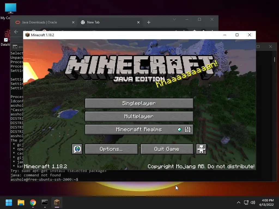The image size is (279, 209).
Task: Show hidden system tray icons
Action: 239,202
